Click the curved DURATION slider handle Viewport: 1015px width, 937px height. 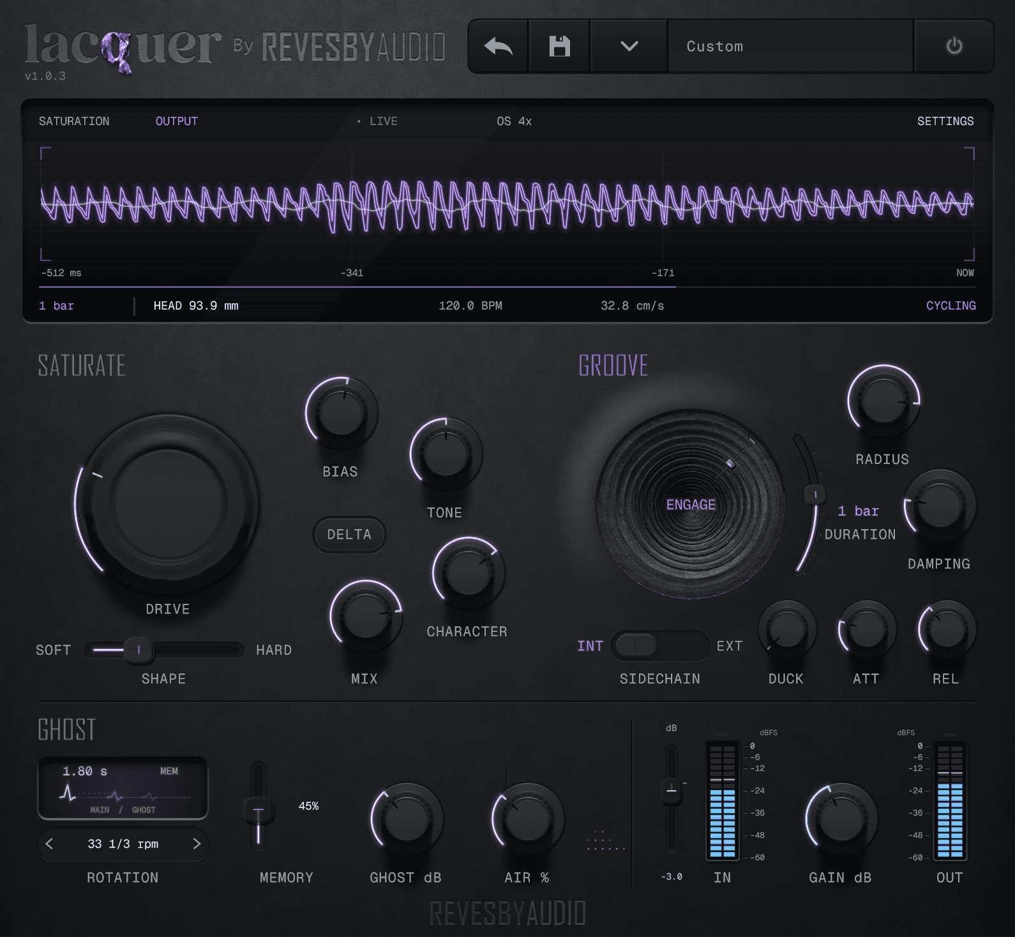[x=815, y=495]
